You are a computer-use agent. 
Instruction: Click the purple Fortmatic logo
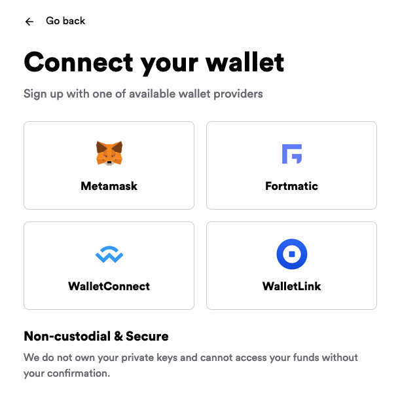pyautogui.click(x=292, y=154)
